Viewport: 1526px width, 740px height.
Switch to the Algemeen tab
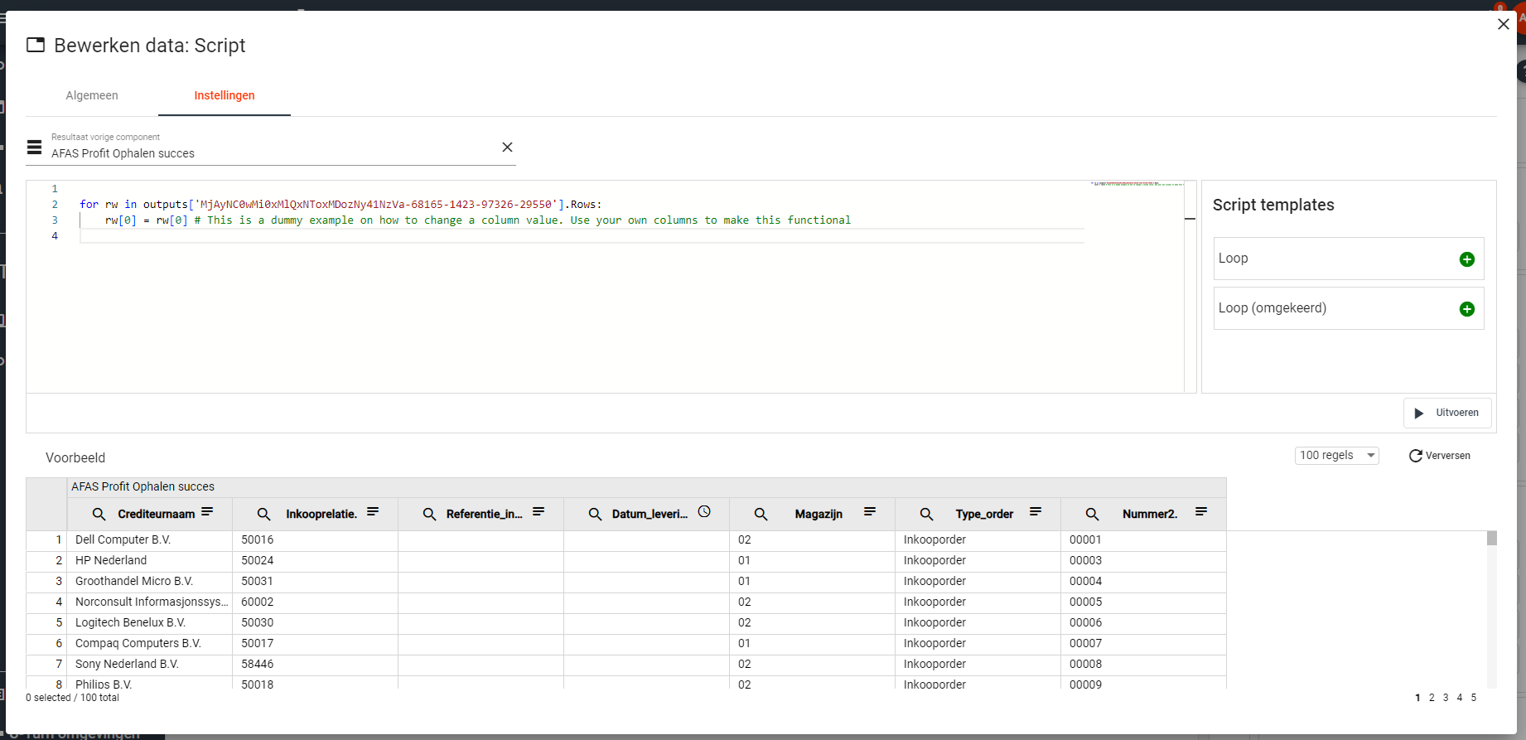(92, 95)
